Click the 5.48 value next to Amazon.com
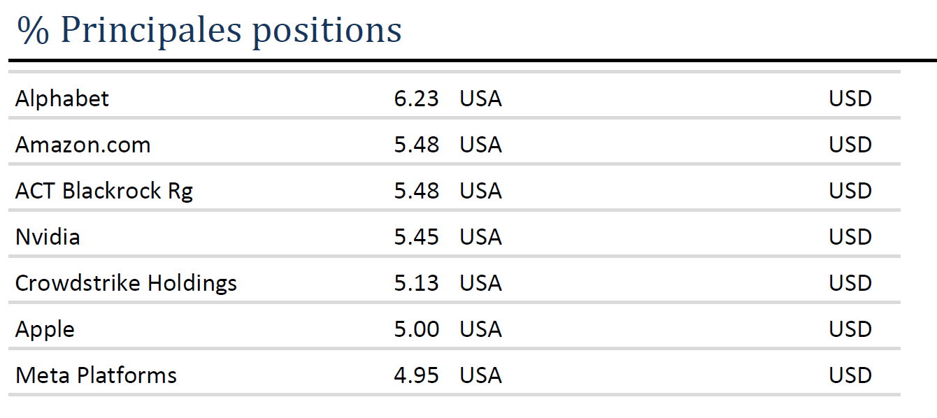The image size is (937, 418). pyautogui.click(x=417, y=145)
